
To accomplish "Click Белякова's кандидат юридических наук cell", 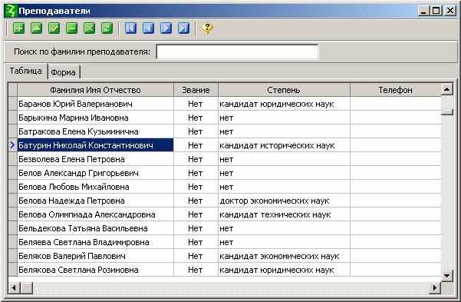I will [284, 270].
